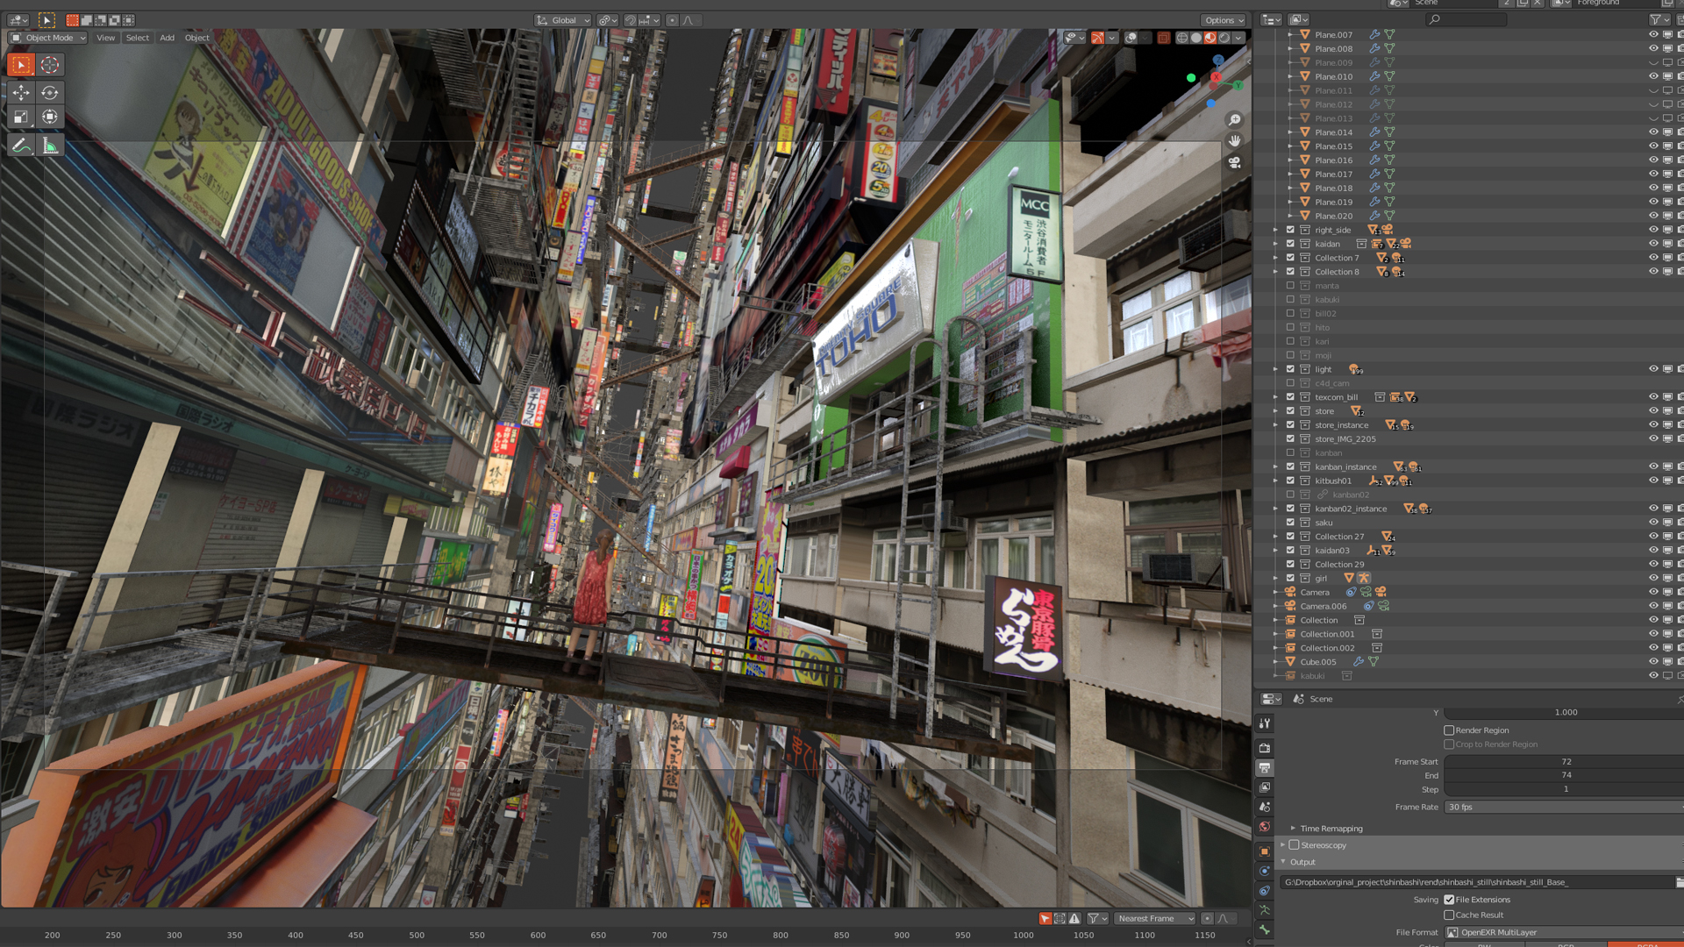Click the Y aspect 1.000 field
This screenshot has height=947, width=1684.
[x=1564, y=713]
